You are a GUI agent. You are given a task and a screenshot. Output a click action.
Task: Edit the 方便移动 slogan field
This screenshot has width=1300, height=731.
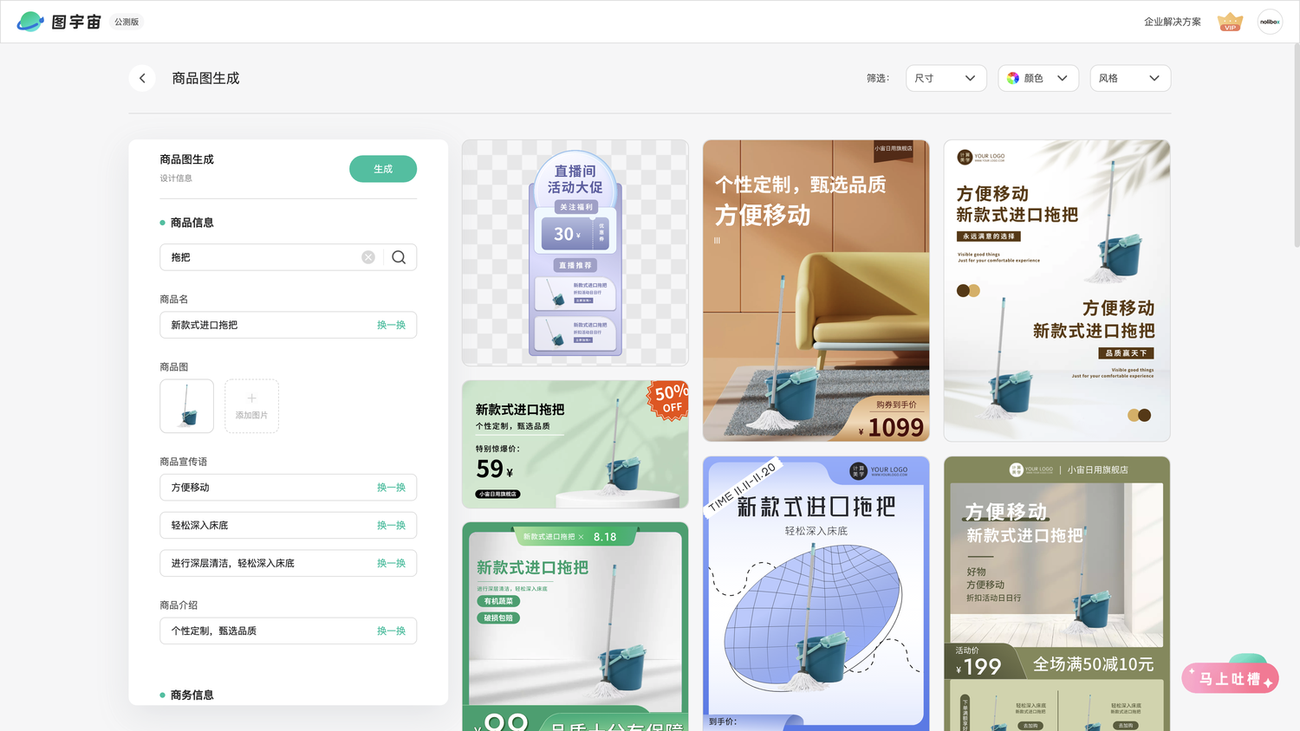click(x=289, y=488)
